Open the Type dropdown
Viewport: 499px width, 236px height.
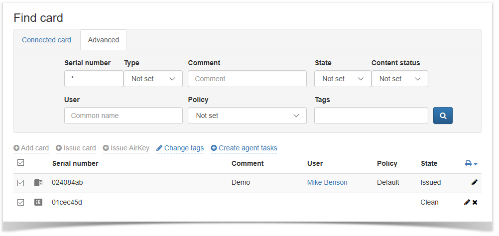153,79
